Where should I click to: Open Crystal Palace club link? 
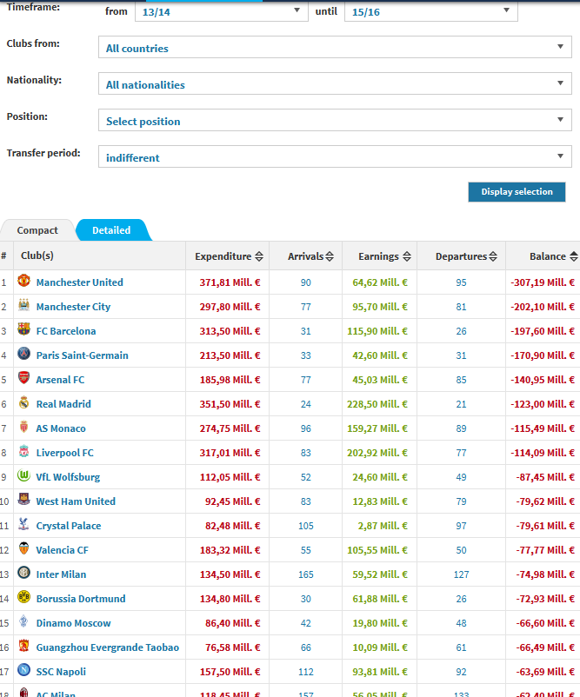point(69,526)
